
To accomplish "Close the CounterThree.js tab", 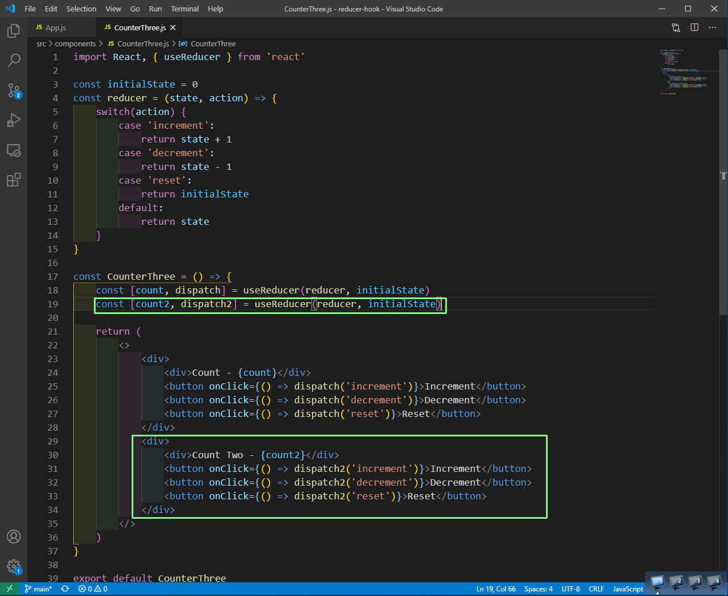I will [173, 27].
